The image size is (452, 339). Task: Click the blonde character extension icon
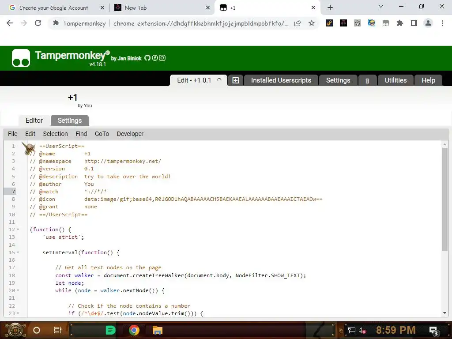(372, 23)
